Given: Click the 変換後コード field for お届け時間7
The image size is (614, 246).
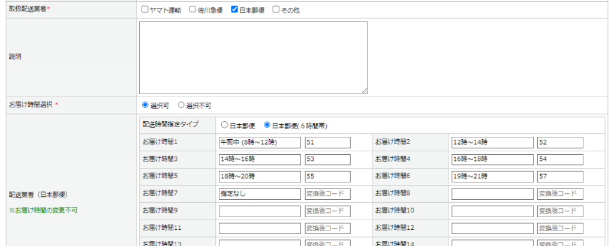Looking at the screenshot, I should pos(327,194).
